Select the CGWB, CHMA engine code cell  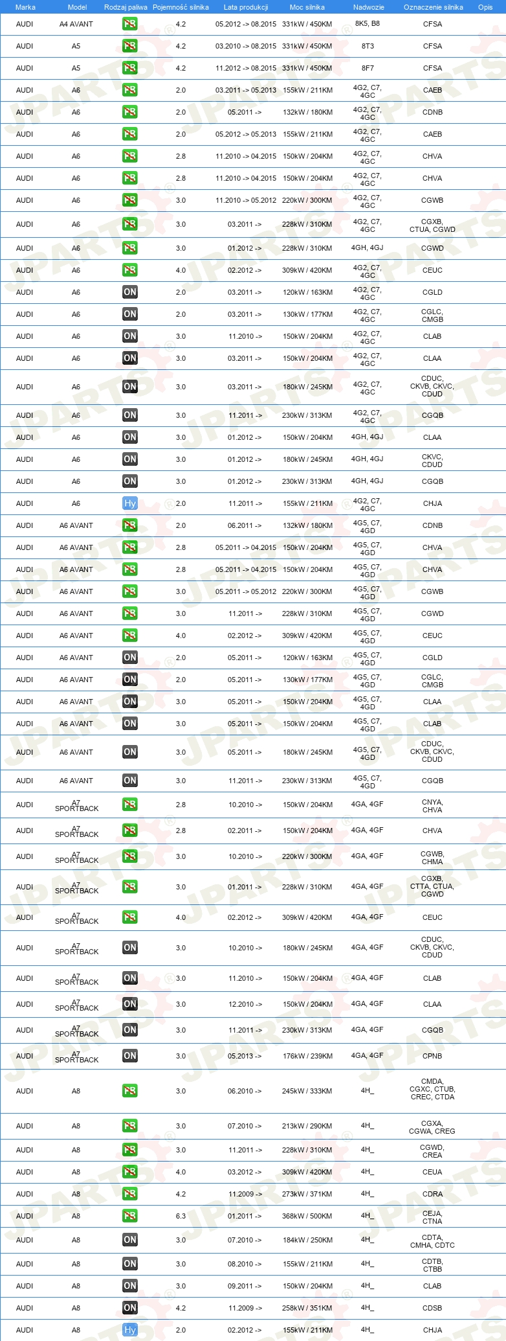(432, 858)
